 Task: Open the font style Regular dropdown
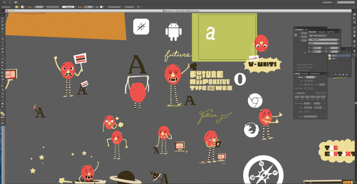tap(339, 43)
